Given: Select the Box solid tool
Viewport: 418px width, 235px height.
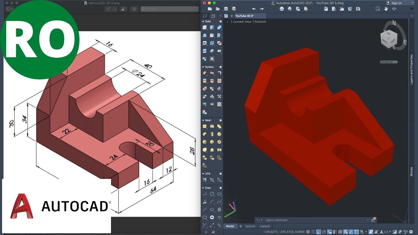Looking at the screenshot, I should coord(205,28).
